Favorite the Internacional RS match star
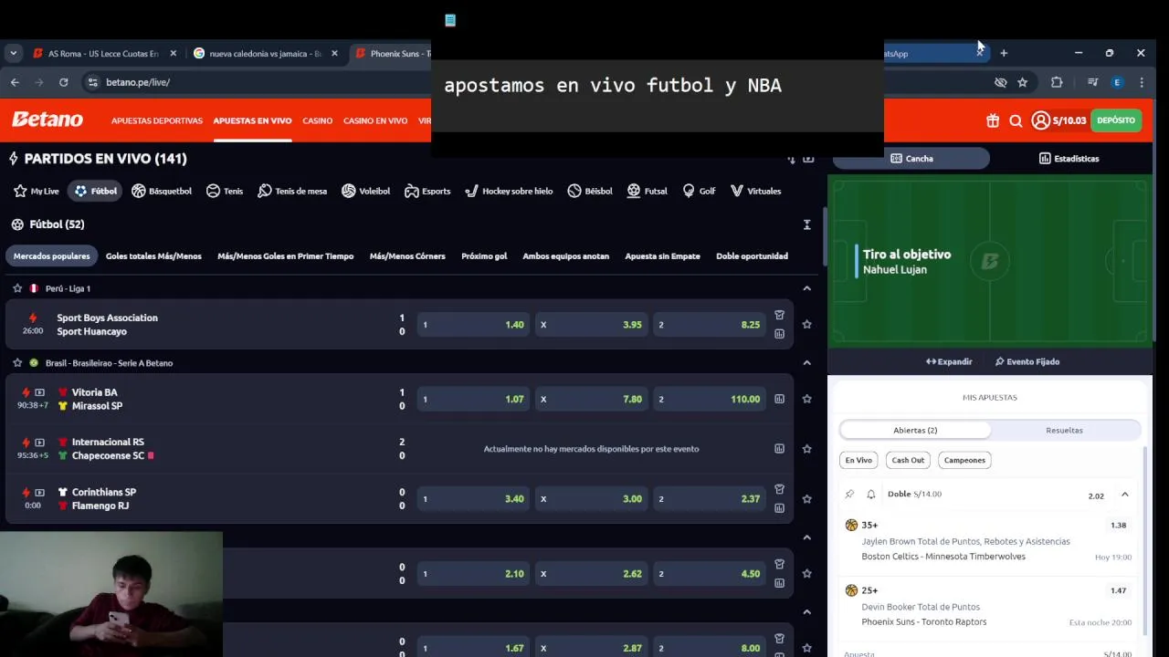The height and width of the screenshot is (657, 1169). [806, 449]
